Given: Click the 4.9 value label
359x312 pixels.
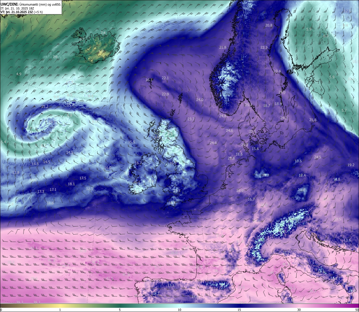Looking at the screenshot, I should click(19, 74).
